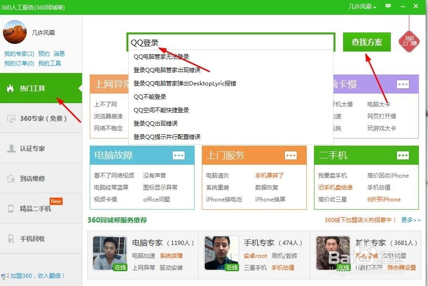Open more options on 电脑故障 card
428x286 pixels.
[x=179, y=156]
